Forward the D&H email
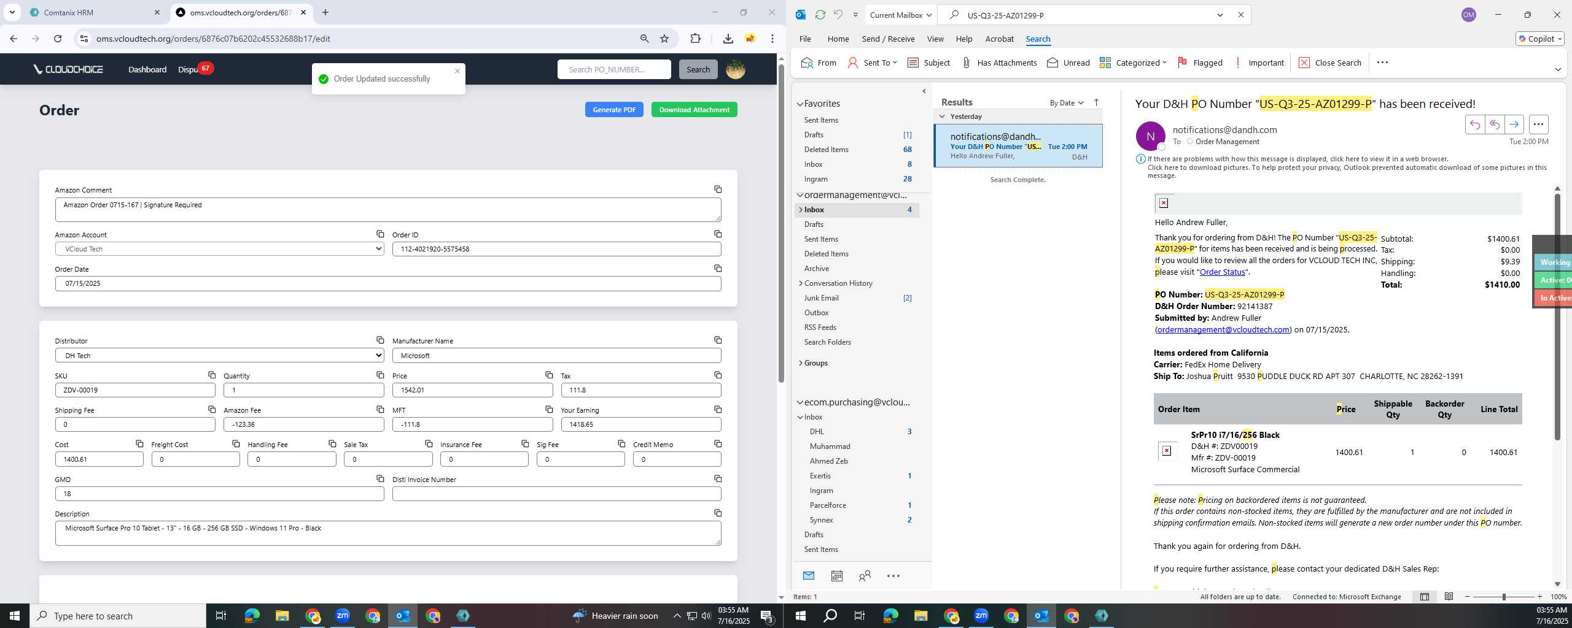This screenshot has height=628, width=1572. (1514, 124)
